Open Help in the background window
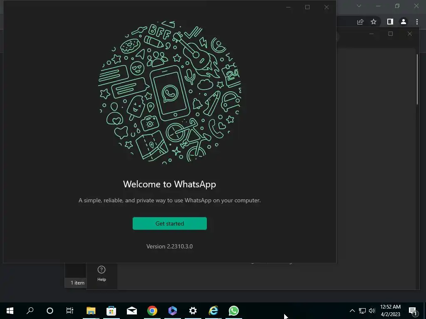This screenshot has height=319, width=426. click(102, 273)
